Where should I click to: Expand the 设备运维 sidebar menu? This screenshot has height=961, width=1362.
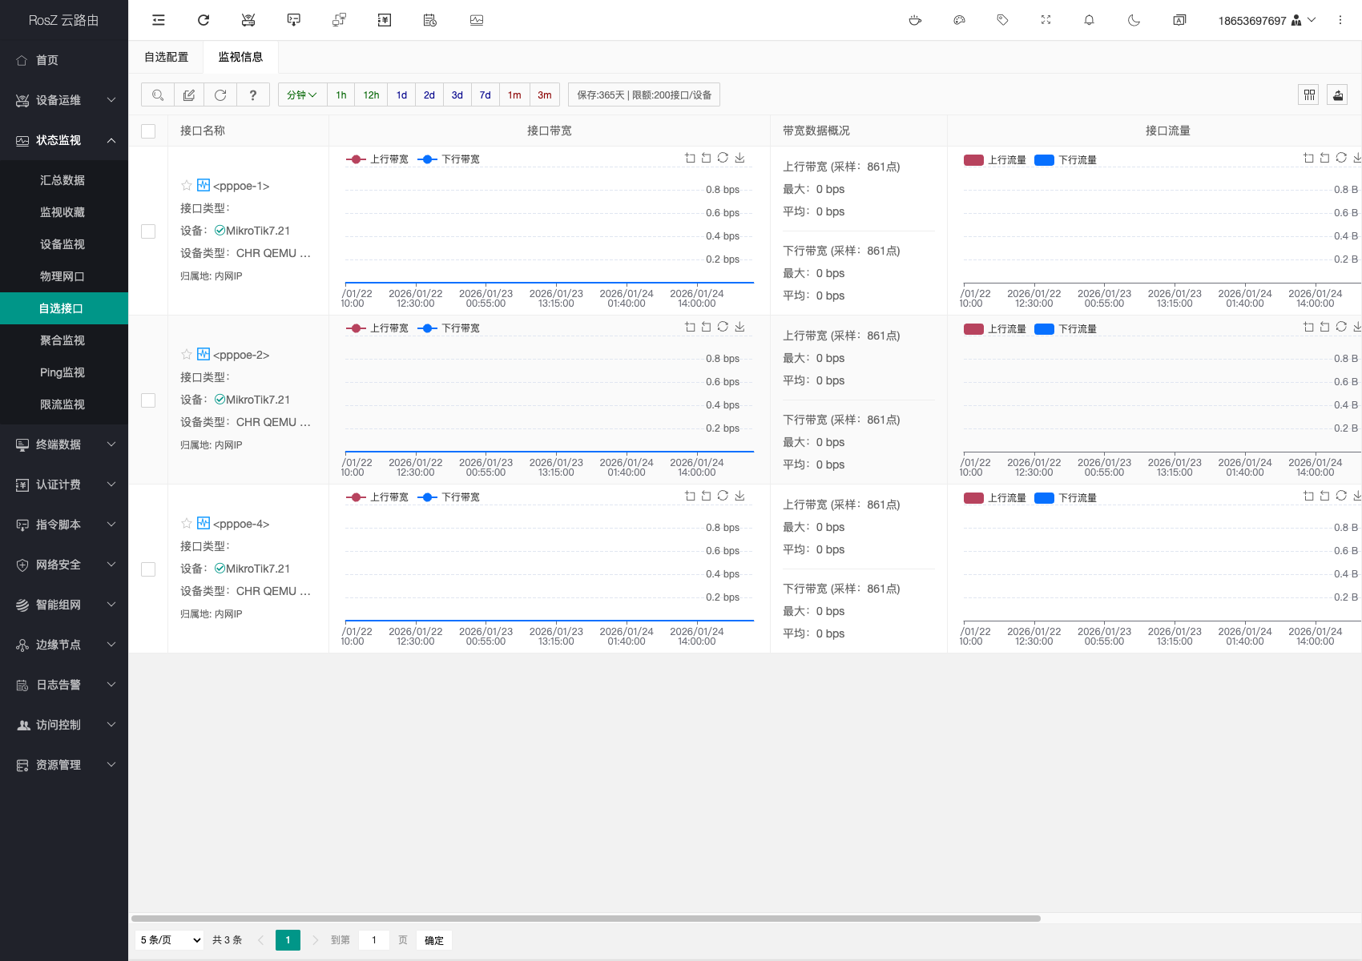(x=64, y=100)
